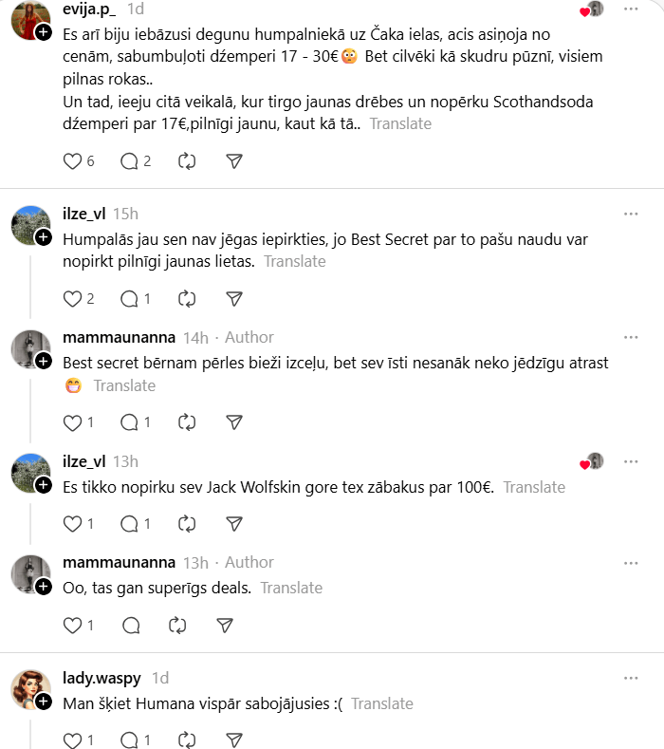Like evija.p_'s comment with heart icon
The height and width of the screenshot is (749, 664).
point(73,161)
